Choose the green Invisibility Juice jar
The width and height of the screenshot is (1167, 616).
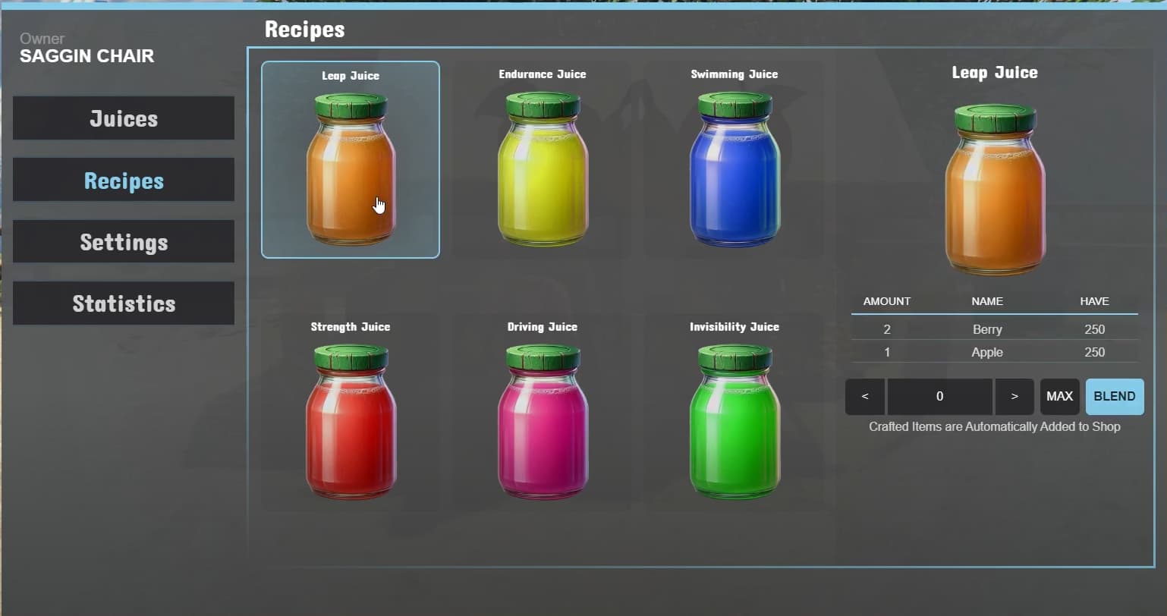pyautogui.click(x=734, y=421)
